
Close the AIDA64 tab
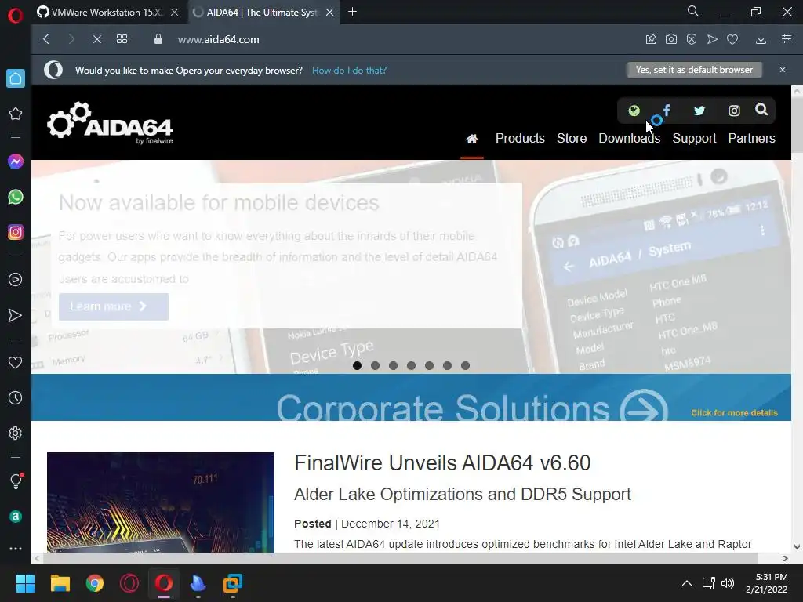[x=330, y=13]
